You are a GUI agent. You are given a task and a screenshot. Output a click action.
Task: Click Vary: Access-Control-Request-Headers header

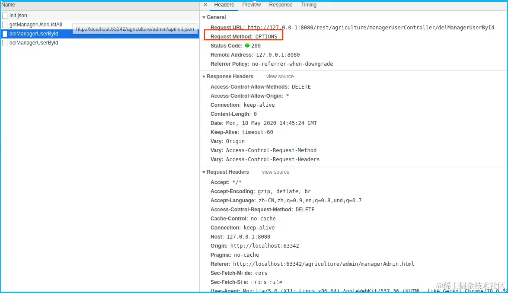(265, 159)
